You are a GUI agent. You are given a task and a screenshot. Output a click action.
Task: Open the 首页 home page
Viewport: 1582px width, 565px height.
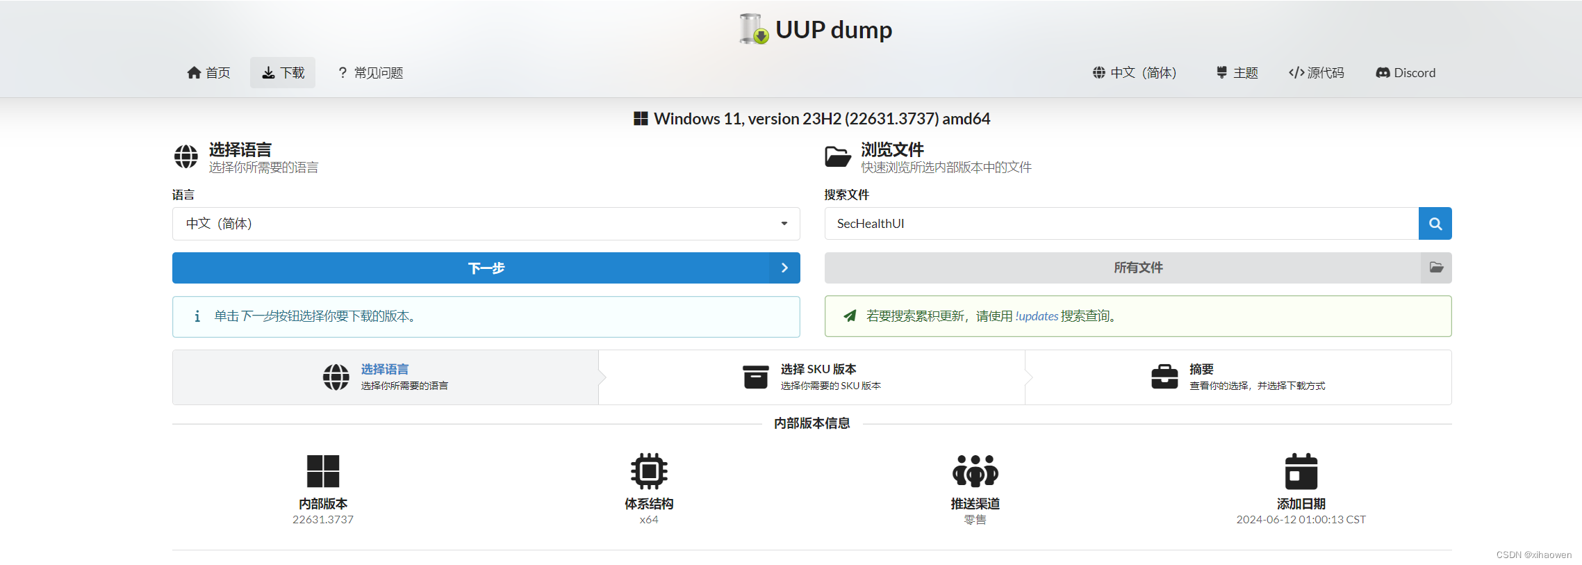[x=208, y=73]
